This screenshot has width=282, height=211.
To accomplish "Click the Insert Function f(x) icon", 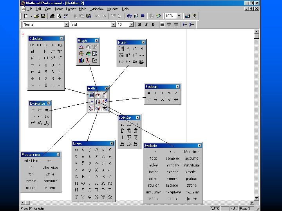I will coord(129,16).
